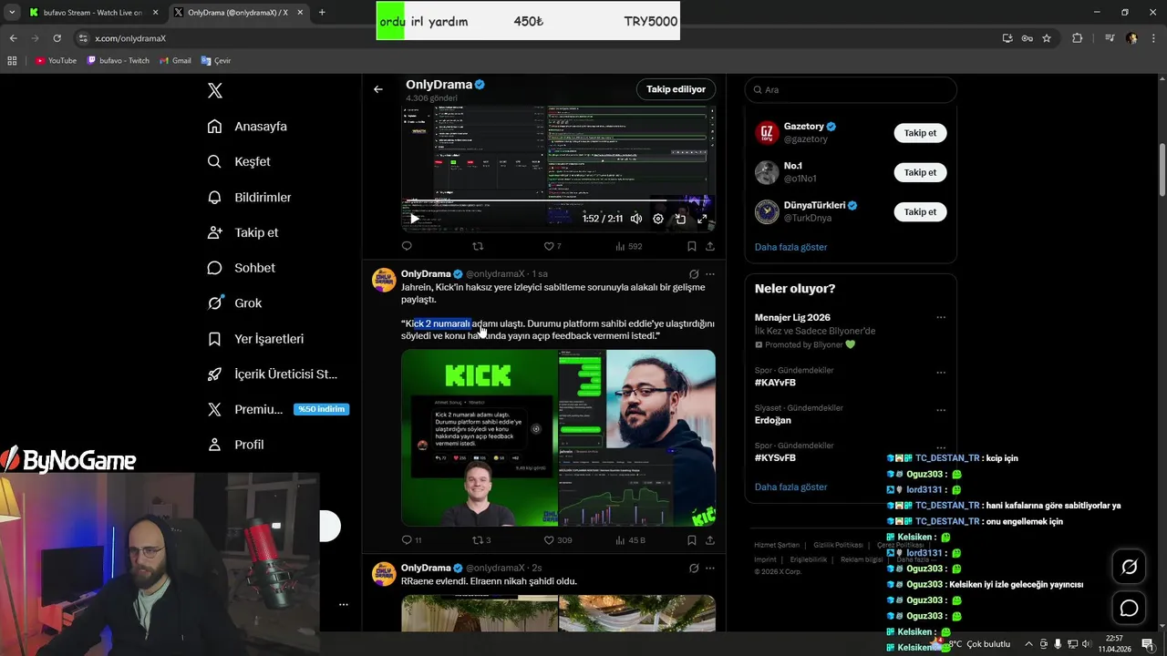The height and width of the screenshot is (656, 1167).
Task: Open more options for Erdoğan trend
Action: click(941, 410)
